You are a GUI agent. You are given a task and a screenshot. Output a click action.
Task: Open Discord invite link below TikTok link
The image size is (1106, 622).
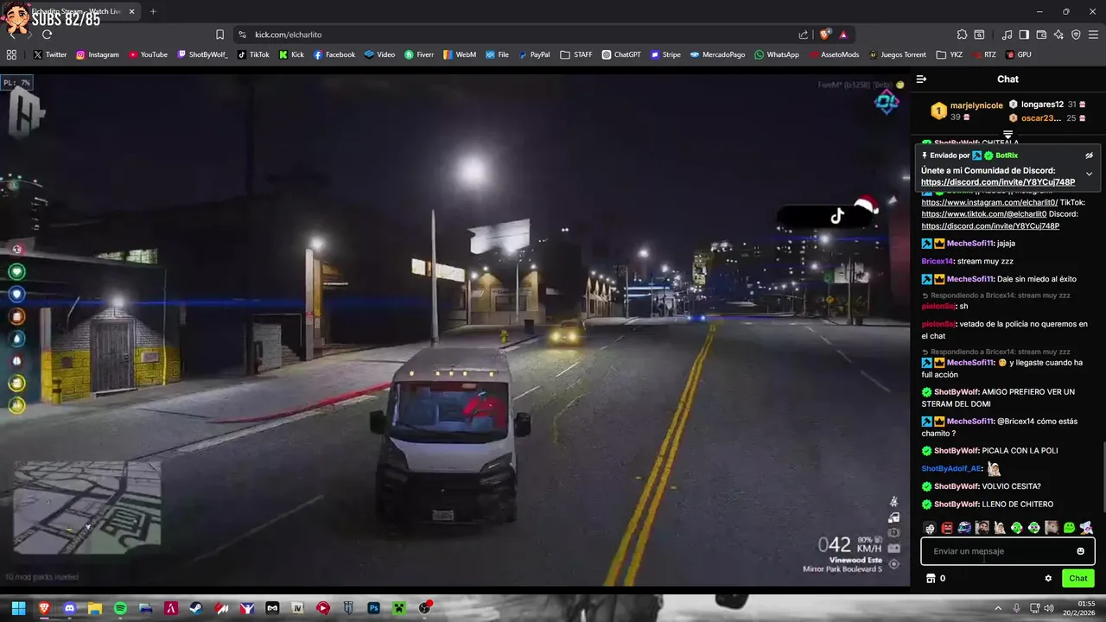tap(990, 225)
